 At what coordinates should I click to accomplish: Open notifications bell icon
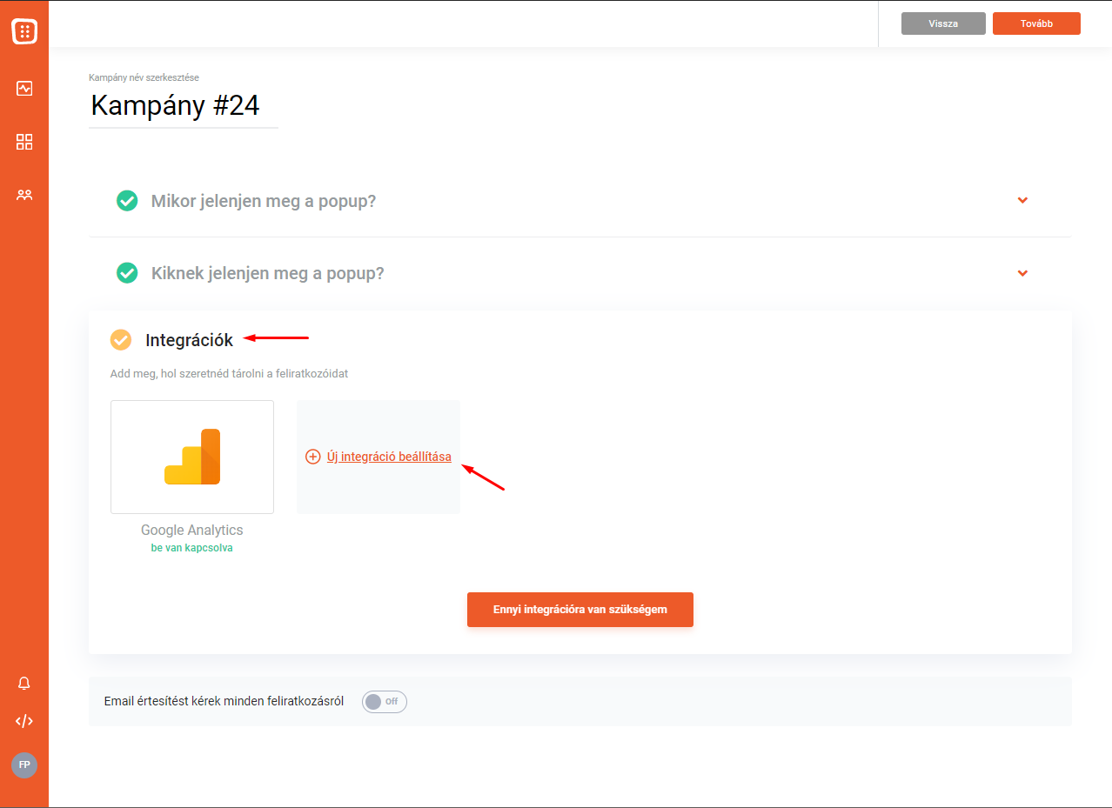tap(24, 684)
